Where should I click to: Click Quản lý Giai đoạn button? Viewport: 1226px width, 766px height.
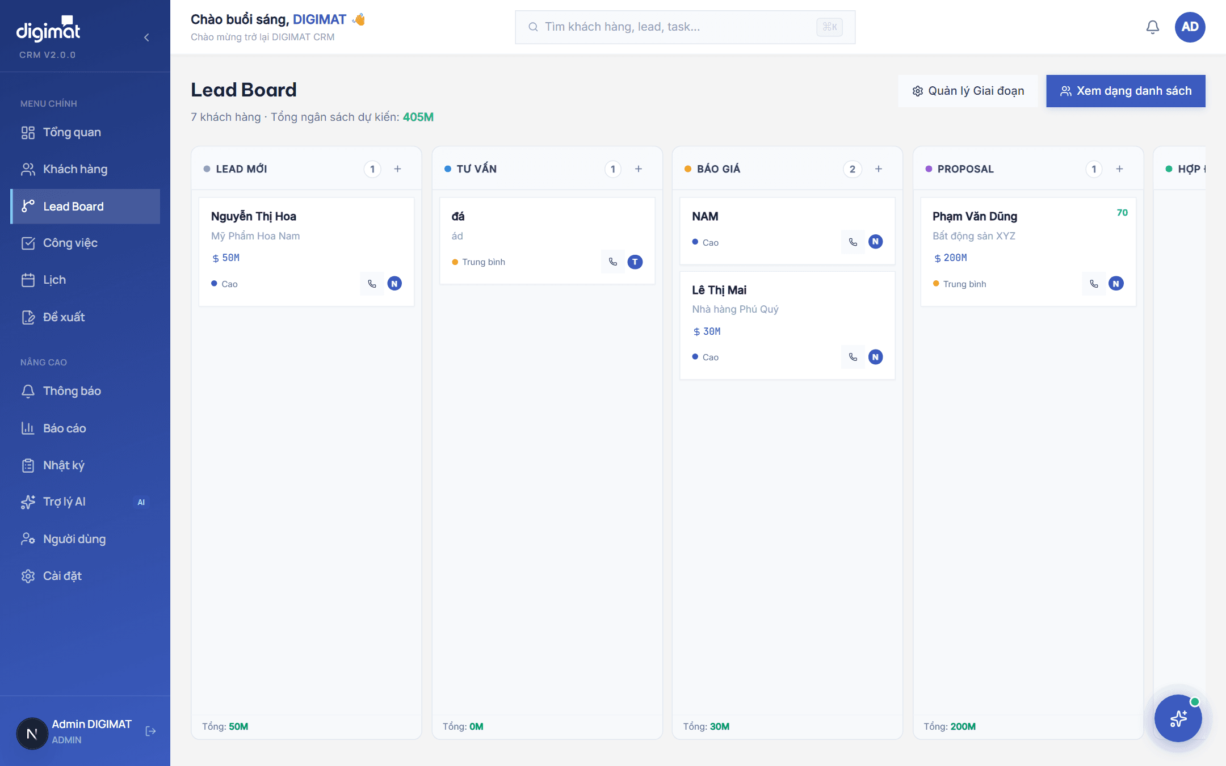[968, 91]
